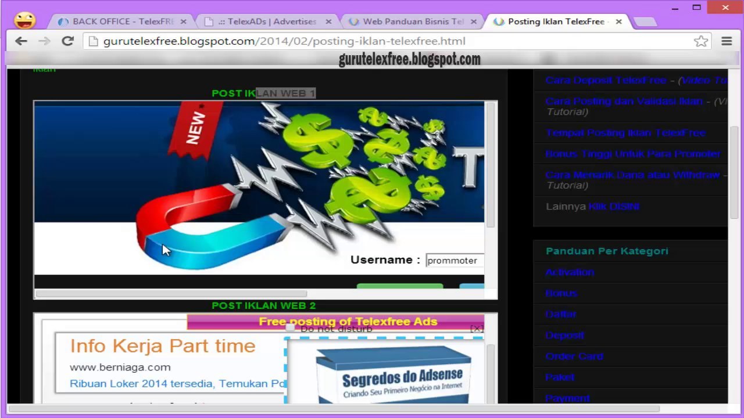This screenshot has height=418, width=744.
Task: Click the smiley emoji icon in title bar
Action: (25, 21)
